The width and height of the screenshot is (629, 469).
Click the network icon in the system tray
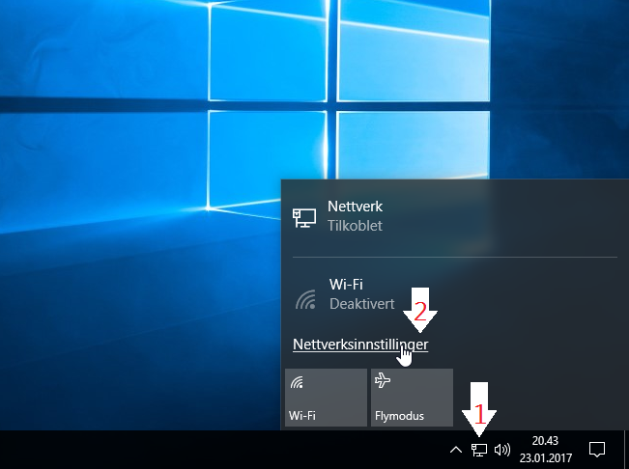pos(478,449)
